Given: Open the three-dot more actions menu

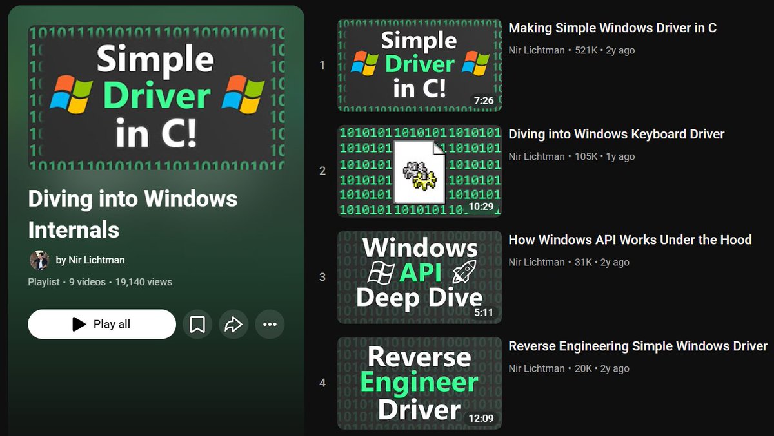Looking at the screenshot, I should (270, 324).
